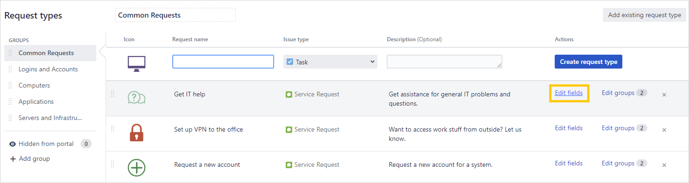The image size is (689, 183).
Task: Select the Logins and Accounts group
Action: [48, 69]
